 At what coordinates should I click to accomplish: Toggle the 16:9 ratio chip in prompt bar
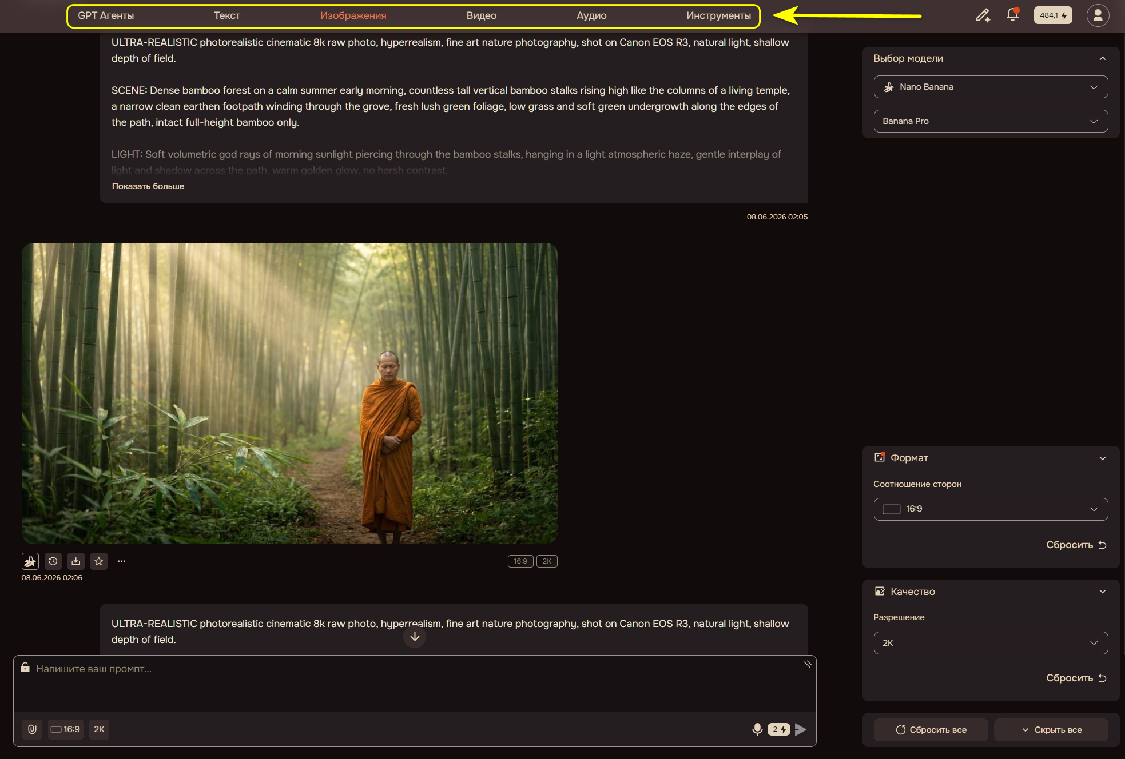(66, 729)
